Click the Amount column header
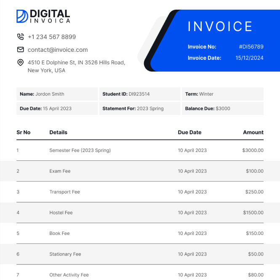 coord(253,132)
